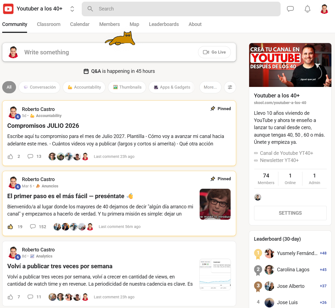The width and height of the screenshot is (335, 308).
Task: Click the silver rank 2 badge
Action: [x=258, y=270]
